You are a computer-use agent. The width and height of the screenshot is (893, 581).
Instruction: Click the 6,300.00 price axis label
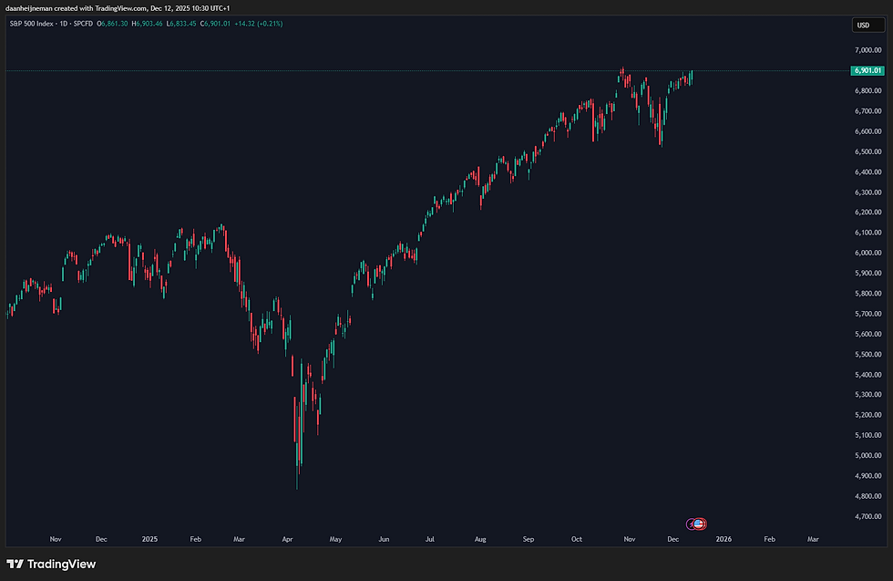click(867, 192)
